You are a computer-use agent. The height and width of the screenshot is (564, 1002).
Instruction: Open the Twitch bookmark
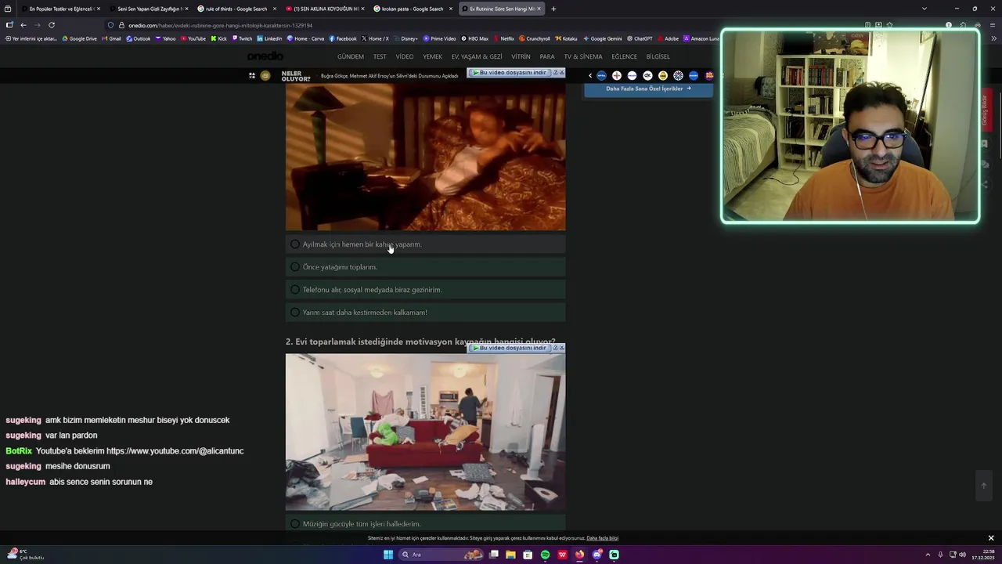click(x=242, y=38)
